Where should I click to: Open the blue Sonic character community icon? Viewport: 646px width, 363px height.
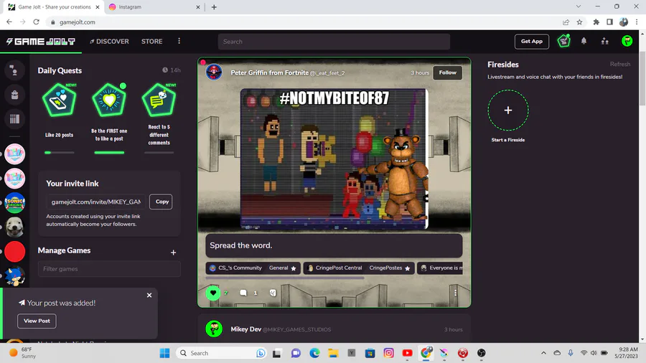coord(15,275)
